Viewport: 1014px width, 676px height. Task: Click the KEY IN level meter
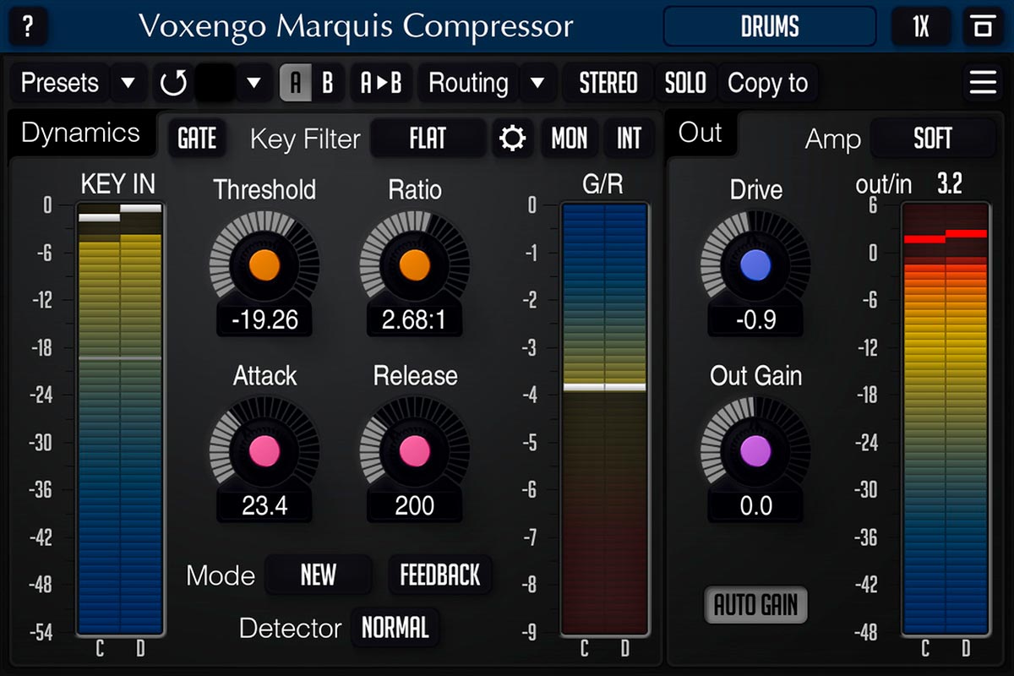pyautogui.click(x=119, y=418)
